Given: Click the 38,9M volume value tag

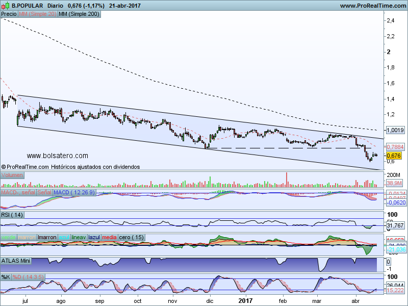Looking at the screenshot, I should (395, 182).
